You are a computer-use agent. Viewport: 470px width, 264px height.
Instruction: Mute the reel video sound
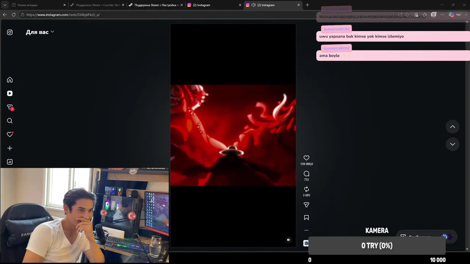tap(289, 240)
